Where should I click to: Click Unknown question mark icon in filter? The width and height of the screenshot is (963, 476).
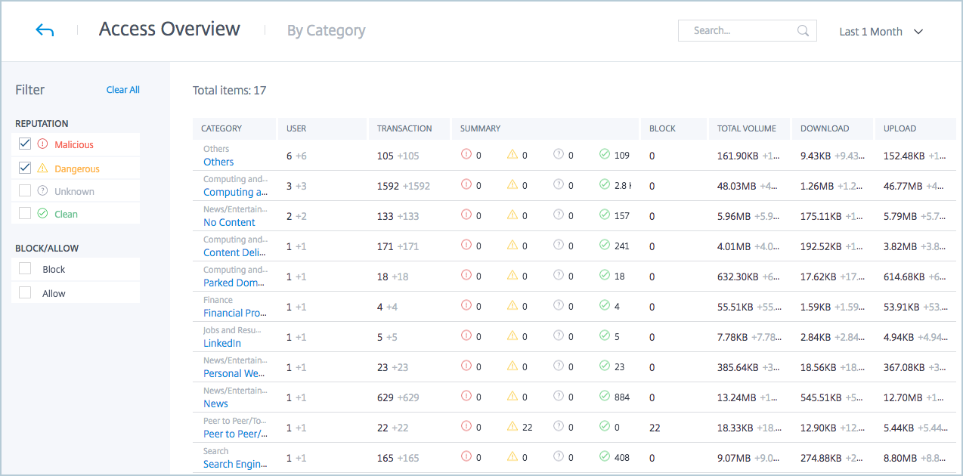tap(42, 191)
